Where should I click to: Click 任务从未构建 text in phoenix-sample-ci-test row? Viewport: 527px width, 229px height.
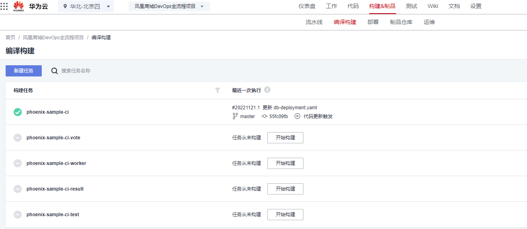246,215
